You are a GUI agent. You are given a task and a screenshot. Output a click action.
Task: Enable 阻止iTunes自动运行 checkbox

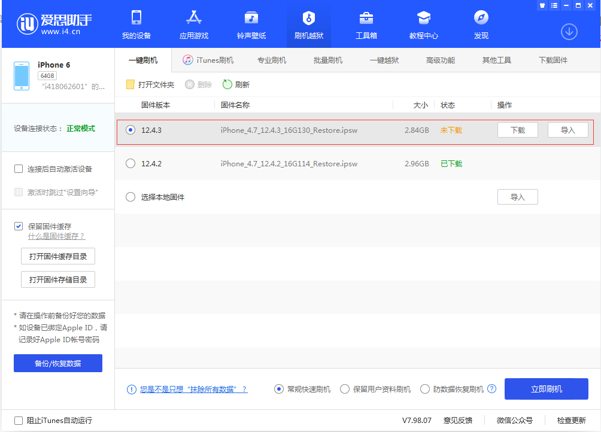tap(19, 421)
